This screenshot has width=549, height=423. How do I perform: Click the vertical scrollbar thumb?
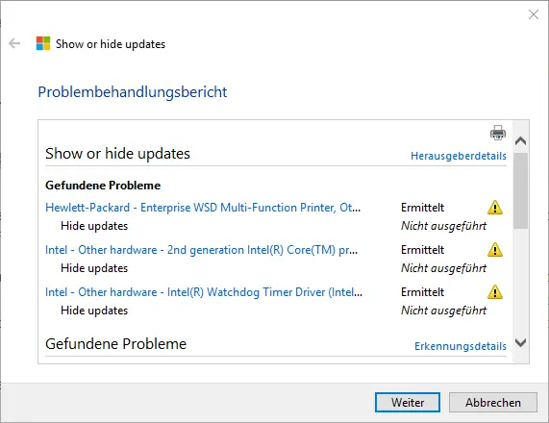521,191
